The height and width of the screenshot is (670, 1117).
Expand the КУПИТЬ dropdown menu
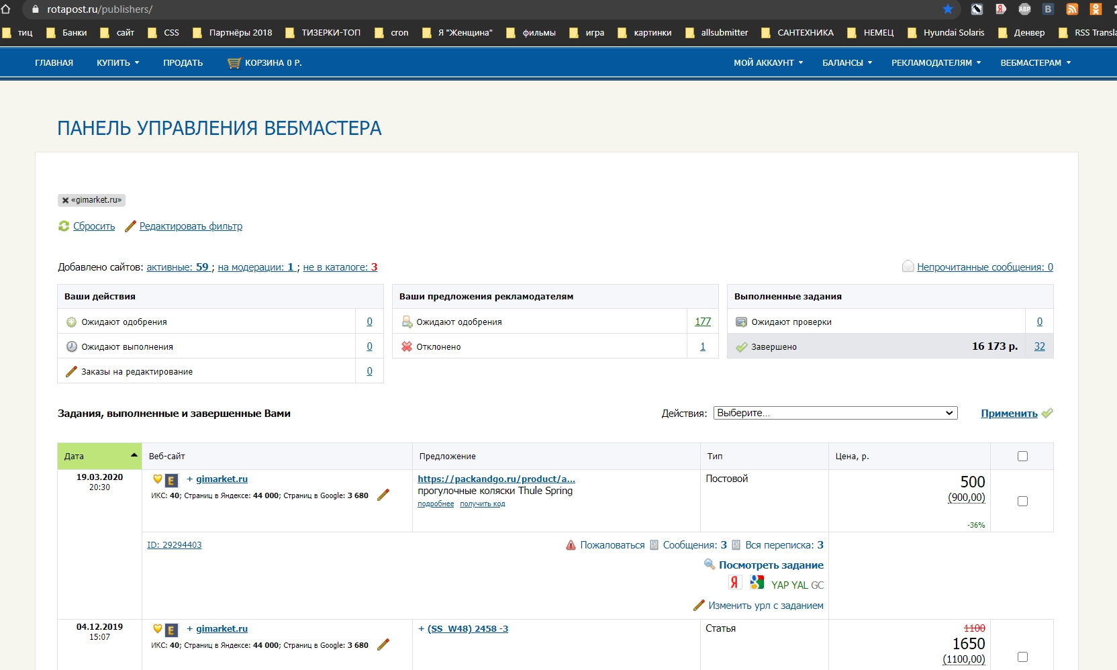coord(118,63)
